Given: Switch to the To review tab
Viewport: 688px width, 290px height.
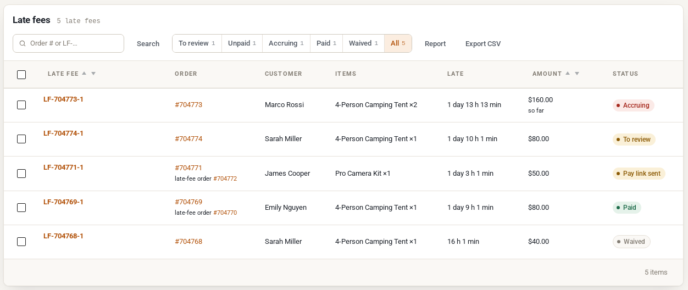Looking at the screenshot, I should [x=197, y=43].
